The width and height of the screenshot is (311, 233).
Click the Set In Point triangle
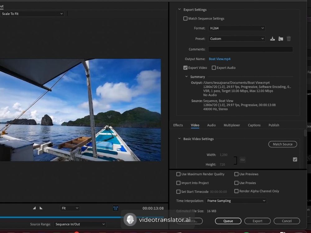click(35, 208)
